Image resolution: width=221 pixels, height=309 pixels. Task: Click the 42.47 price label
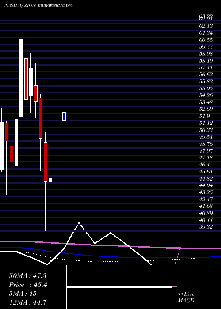[206, 199]
